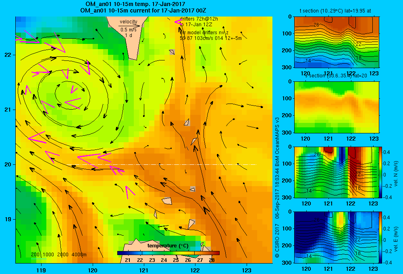
Task: Click the title 'OM_an01 10-15m temp. 17-Jan-2017'
Action: [x=135, y=4]
